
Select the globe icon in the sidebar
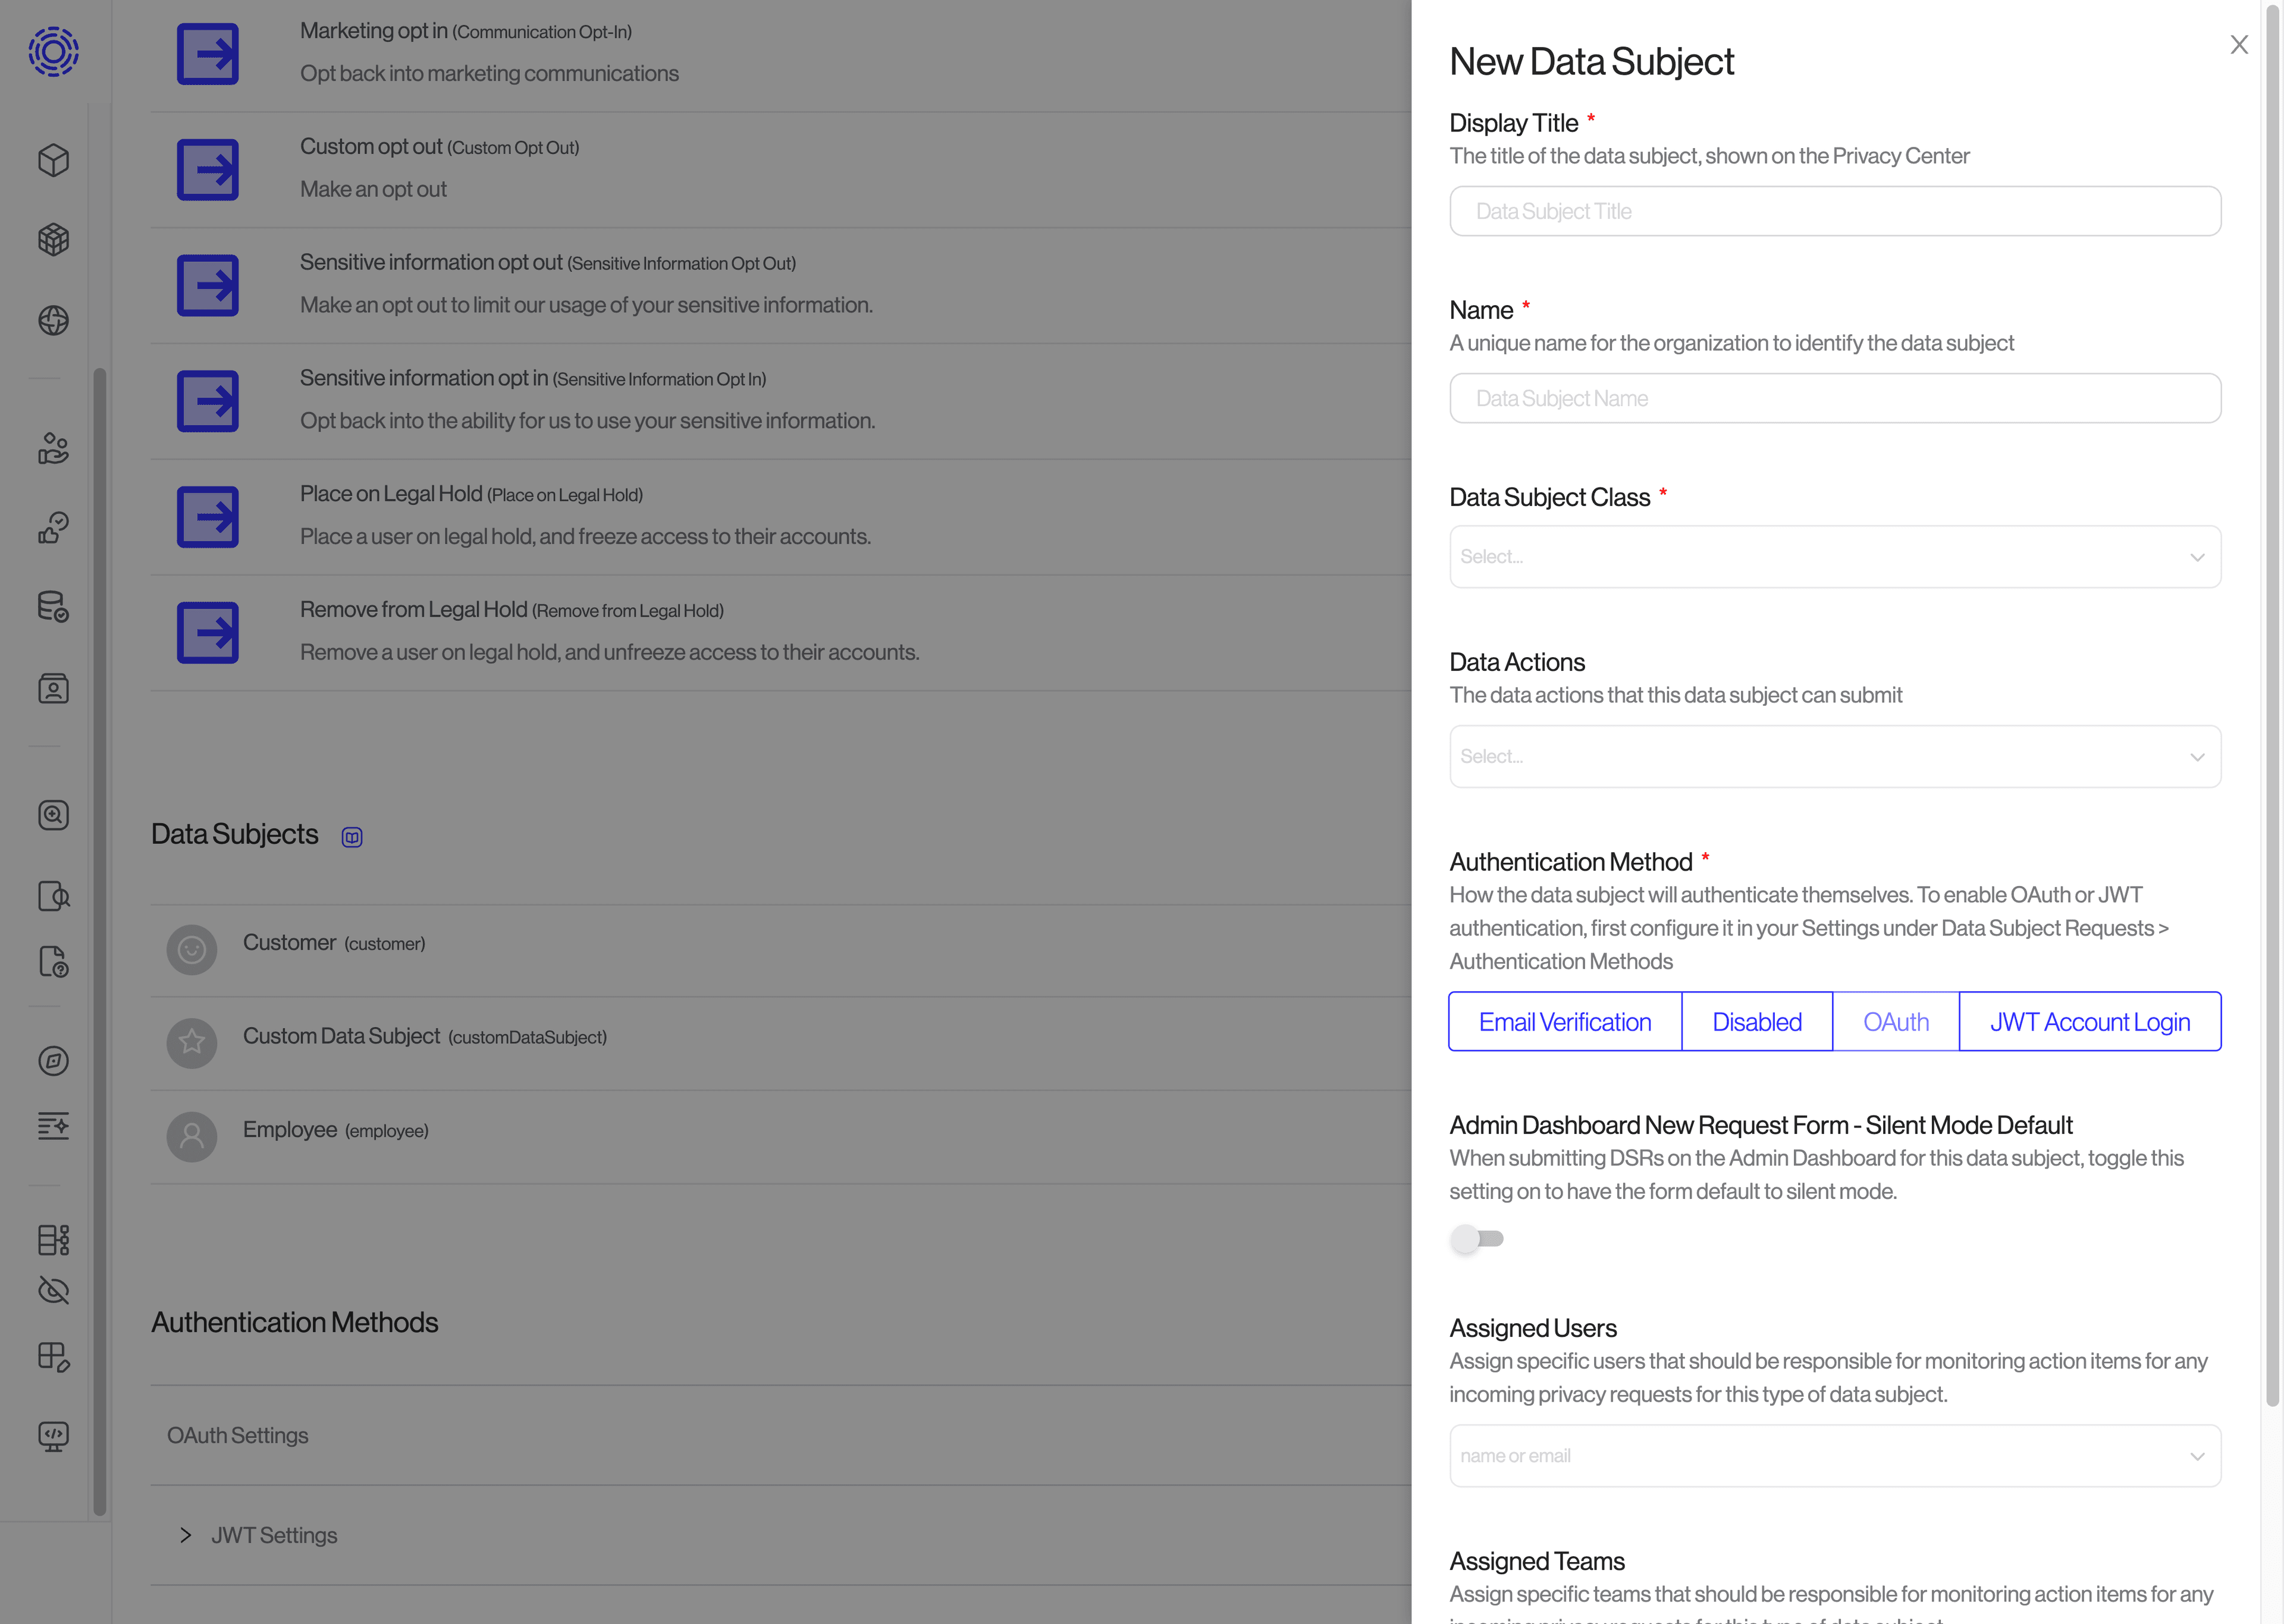coord(53,321)
